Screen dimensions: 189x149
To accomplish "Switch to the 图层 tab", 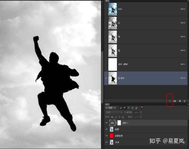I will [107, 104].
